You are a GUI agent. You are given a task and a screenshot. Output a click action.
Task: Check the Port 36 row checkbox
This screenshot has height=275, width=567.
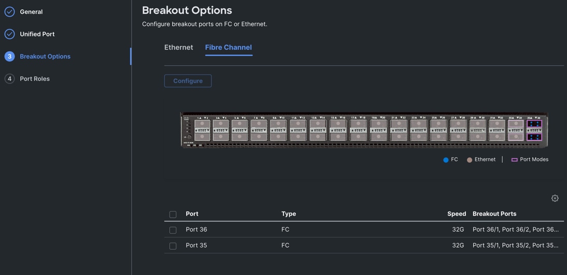point(173,230)
